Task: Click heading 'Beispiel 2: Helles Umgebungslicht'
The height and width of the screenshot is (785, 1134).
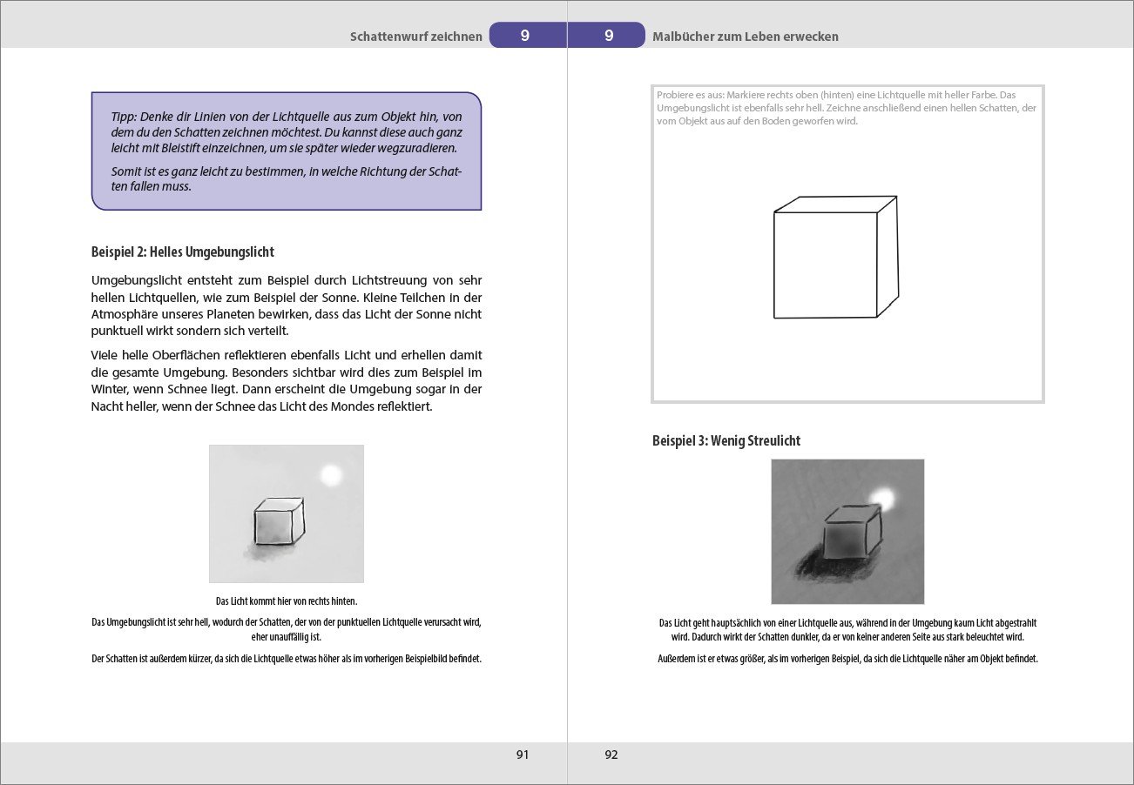Action: coord(183,252)
